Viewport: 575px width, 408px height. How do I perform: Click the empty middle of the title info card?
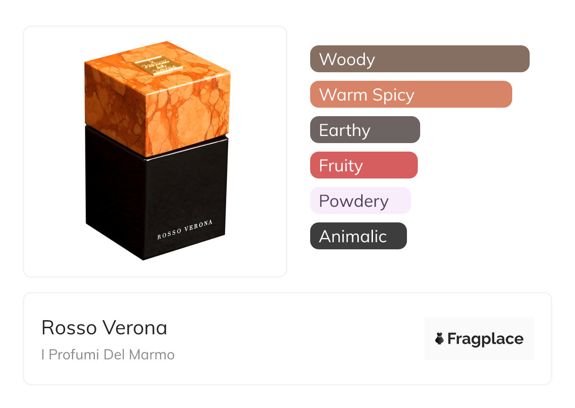coord(297,339)
